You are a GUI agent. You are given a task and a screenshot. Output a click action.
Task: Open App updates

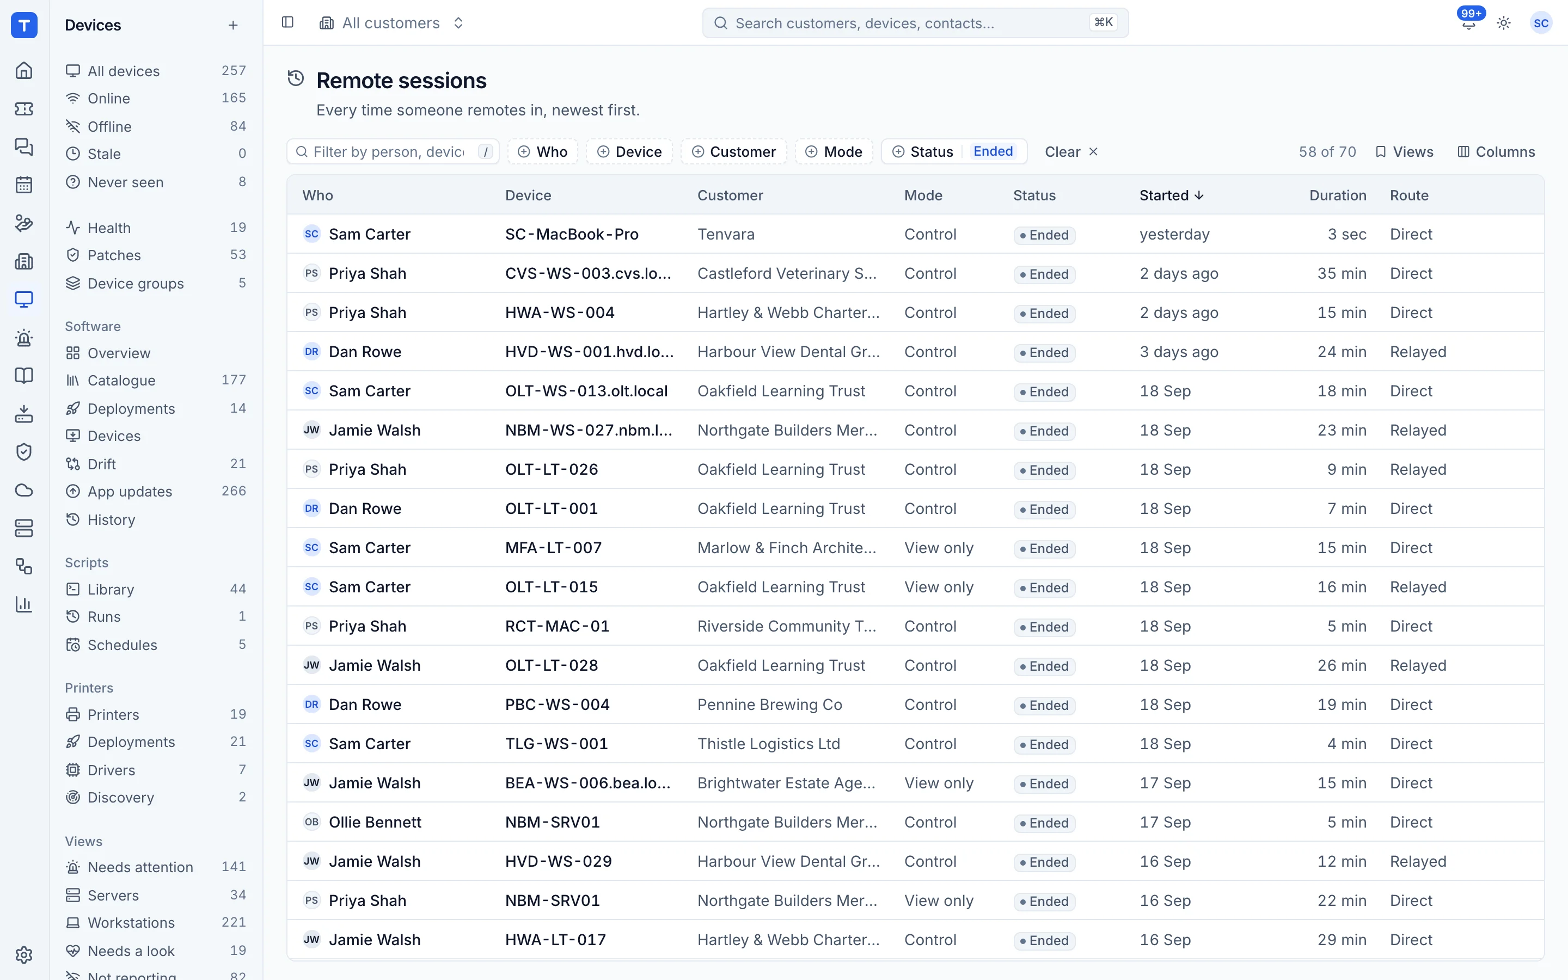[156, 491]
